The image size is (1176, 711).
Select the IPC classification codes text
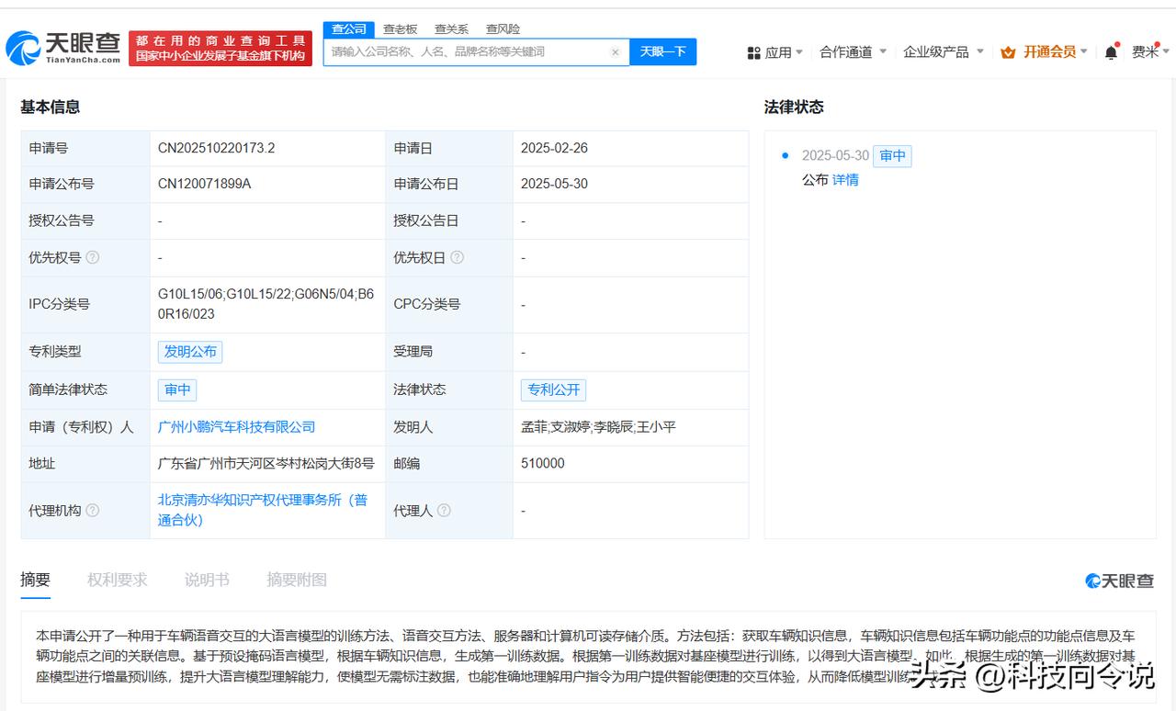266,304
